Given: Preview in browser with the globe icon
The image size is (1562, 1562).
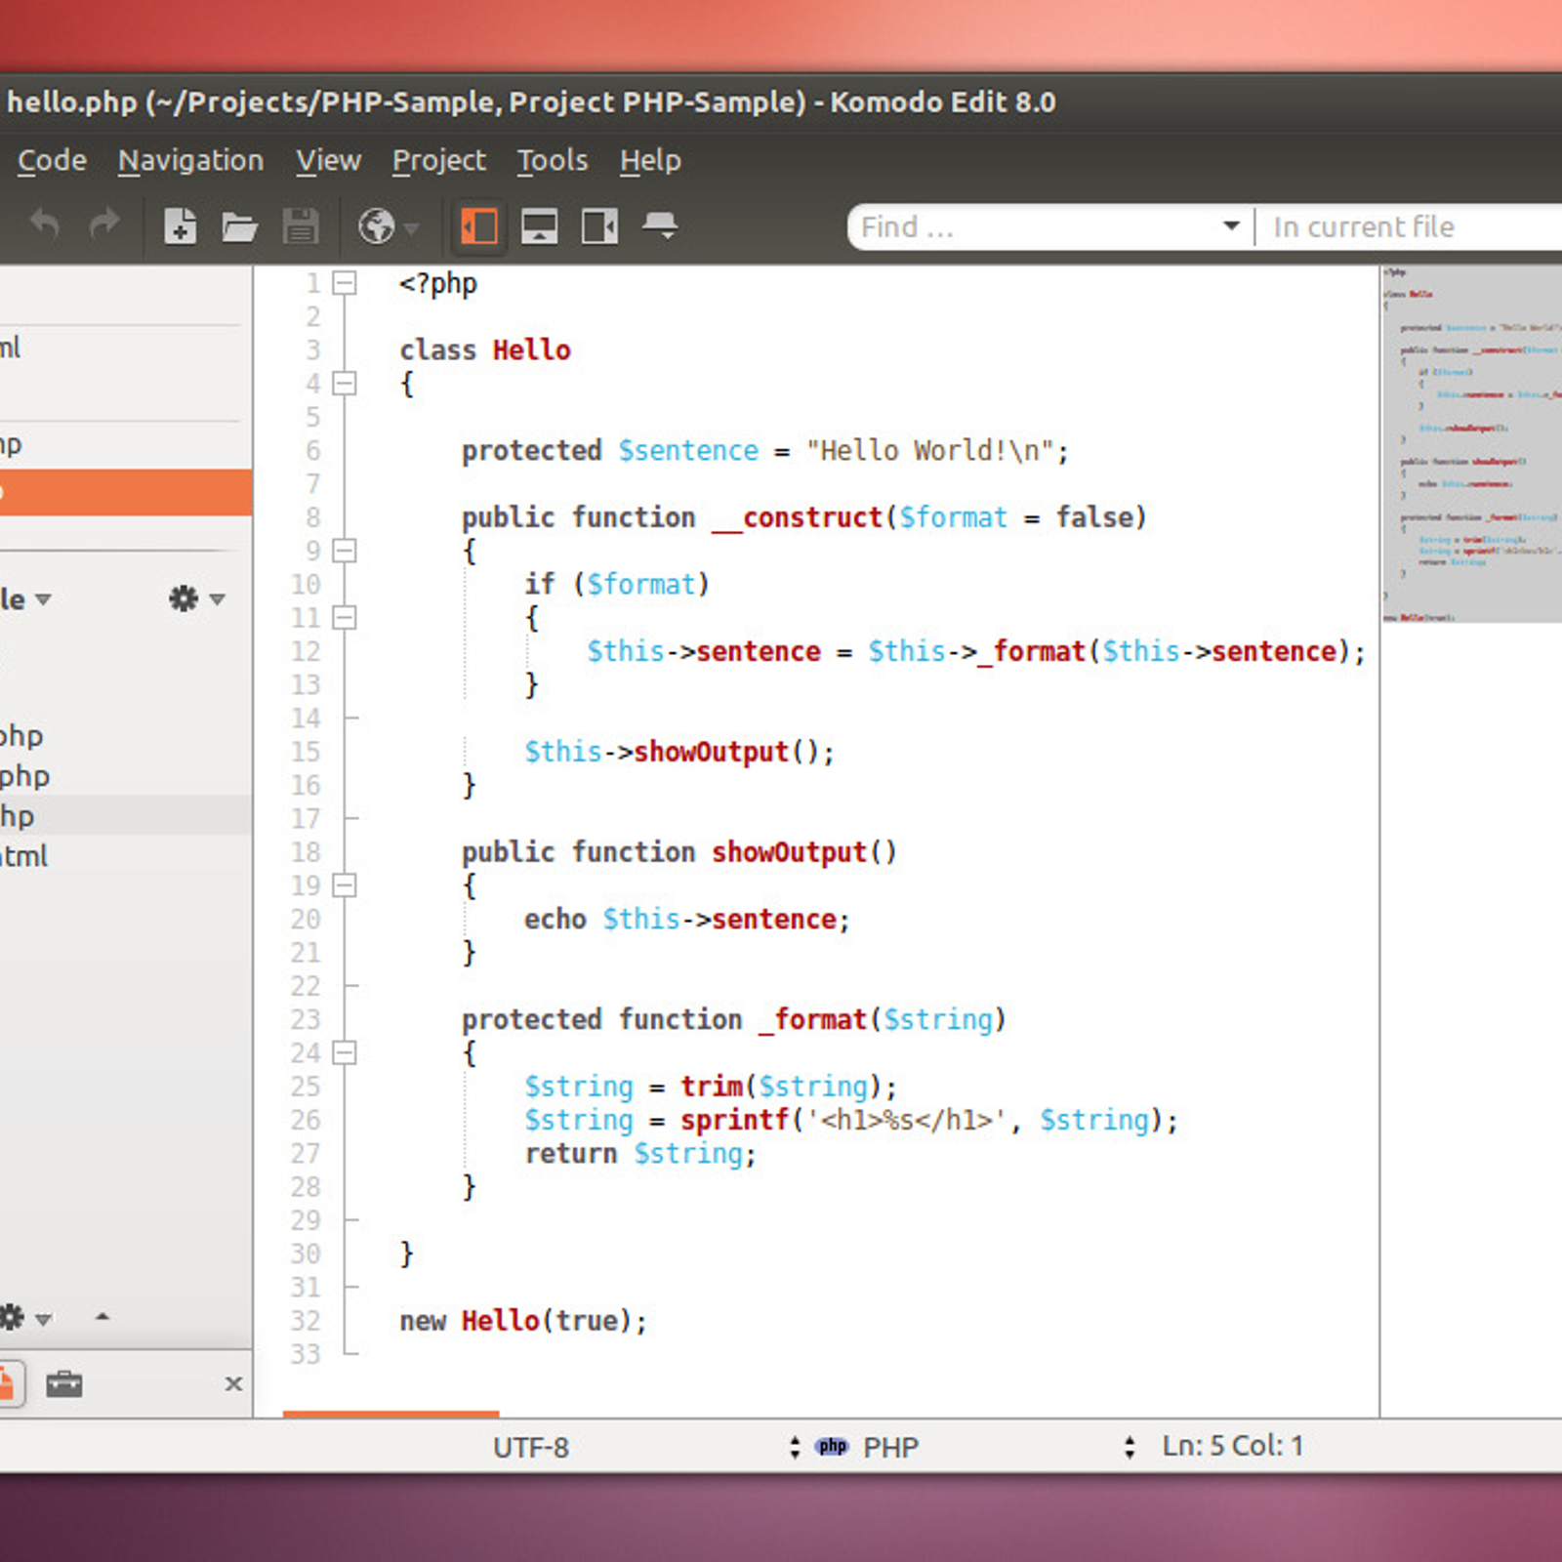Looking at the screenshot, I should click(x=376, y=226).
